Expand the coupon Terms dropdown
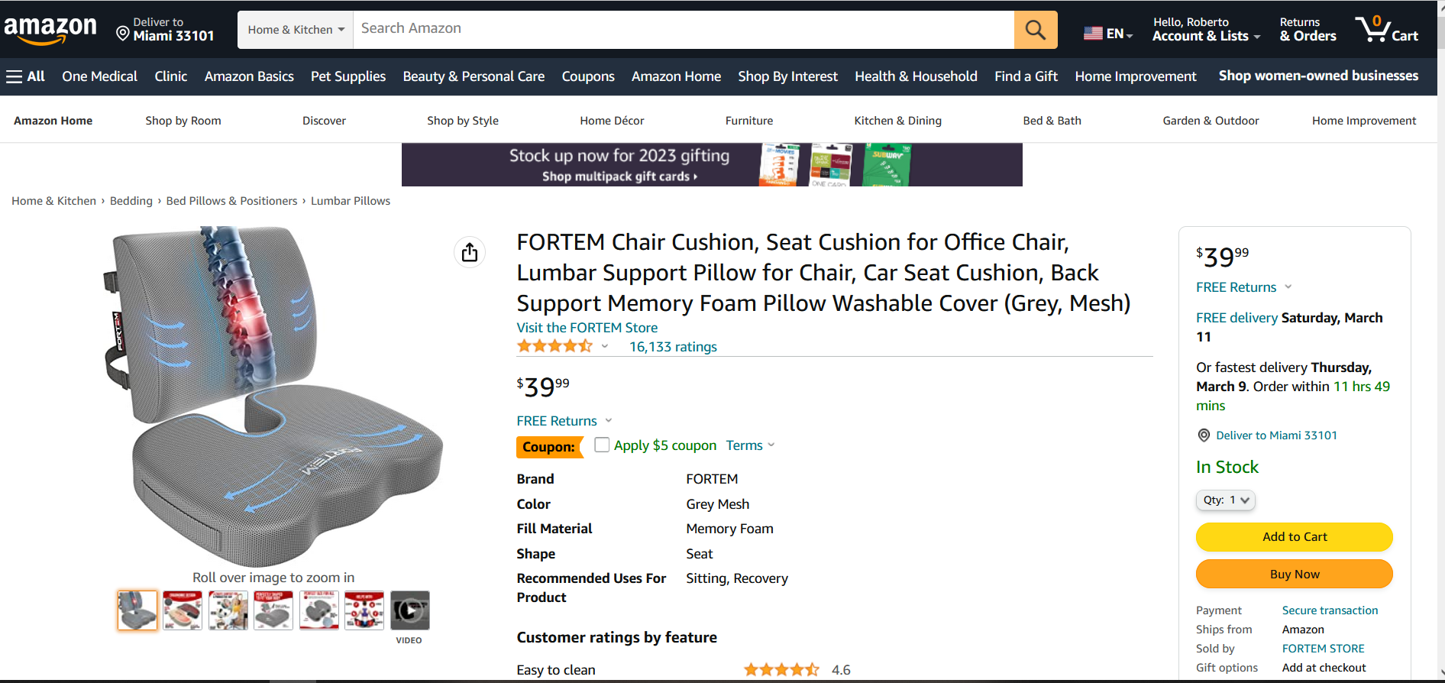The height and width of the screenshot is (683, 1445). pos(750,445)
